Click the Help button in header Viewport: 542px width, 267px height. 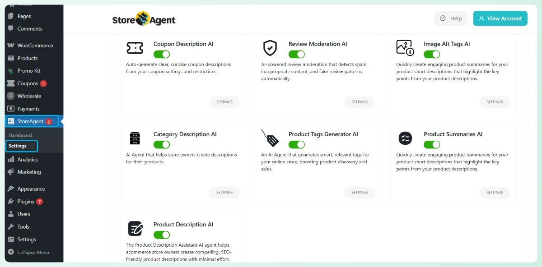pos(451,18)
